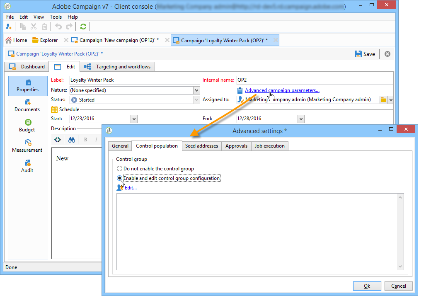The image size is (431, 308).
Task: Click the Paste toolbar icon
Action: [x=44, y=27]
